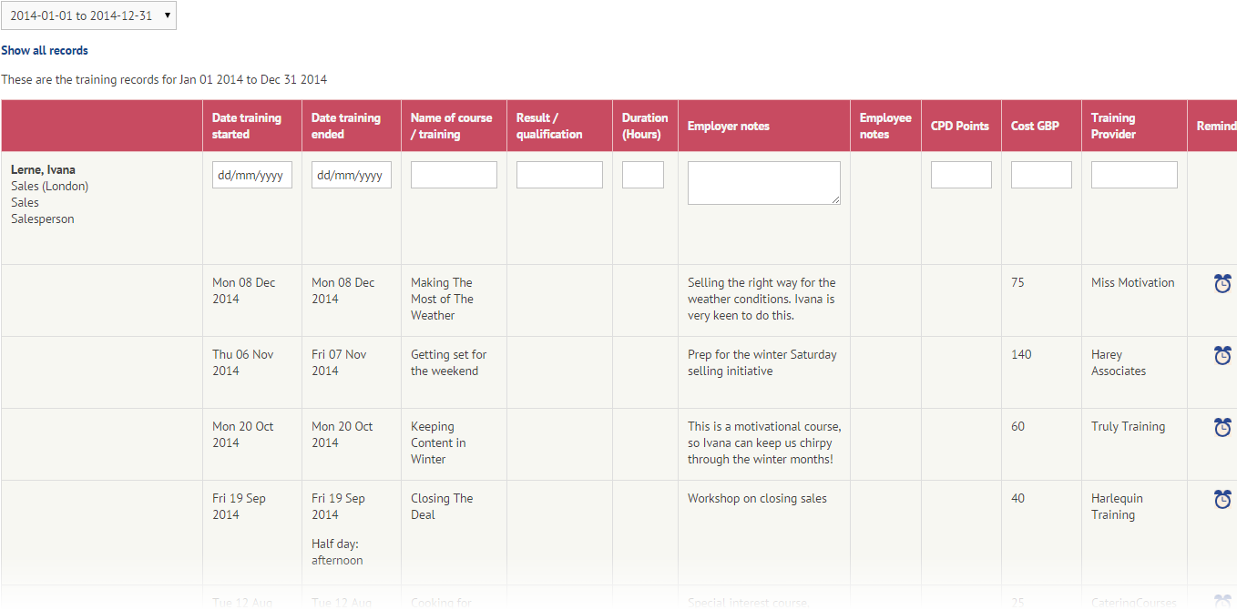Image resolution: width=1237 pixels, height=610 pixels.
Task: Click the Training Provider input field
Action: point(1134,175)
